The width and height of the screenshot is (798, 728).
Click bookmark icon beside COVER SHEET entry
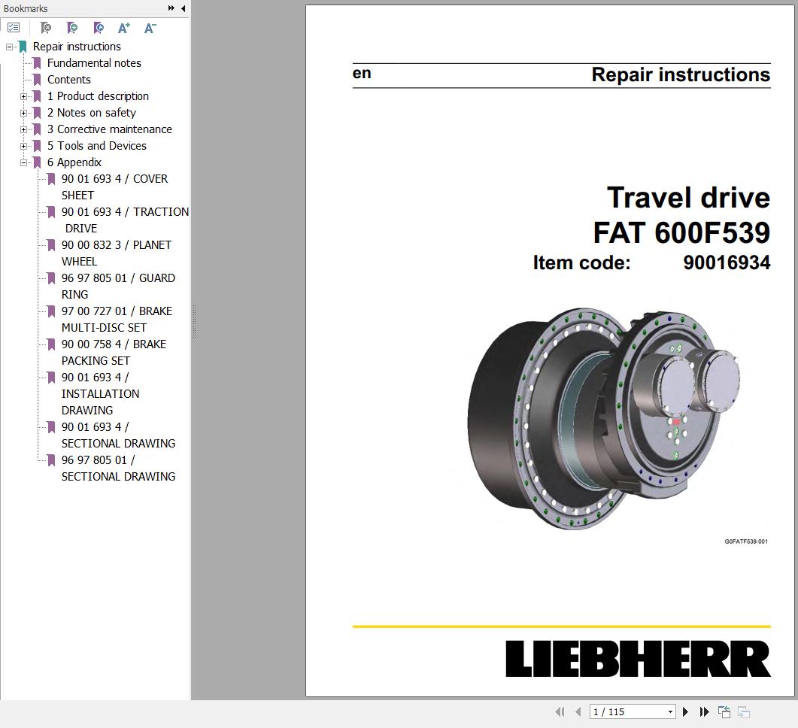[51, 179]
